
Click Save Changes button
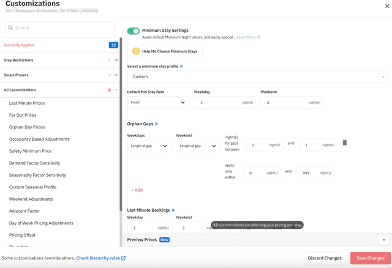[370, 258]
